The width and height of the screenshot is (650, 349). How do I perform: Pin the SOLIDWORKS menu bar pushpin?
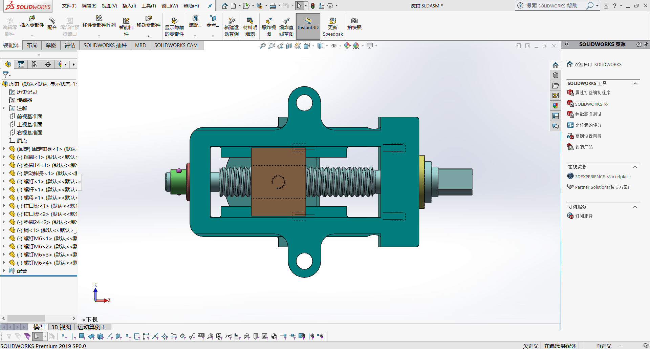click(x=210, y=6)
